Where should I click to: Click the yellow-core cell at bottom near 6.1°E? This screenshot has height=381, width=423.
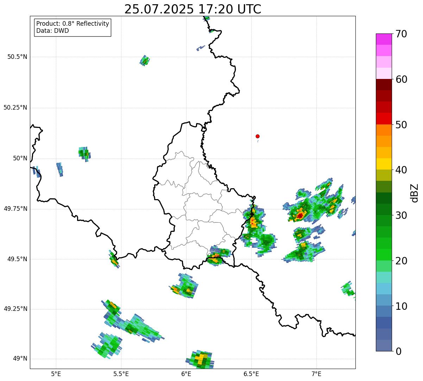pos(200,360)
